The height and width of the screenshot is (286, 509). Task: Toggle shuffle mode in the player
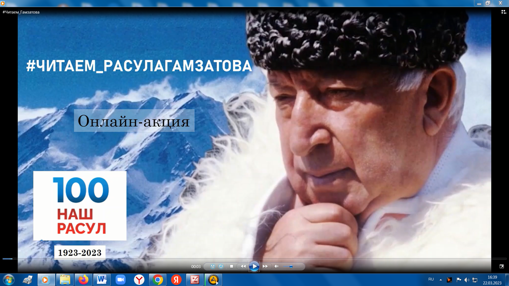(x=212, y=266)
